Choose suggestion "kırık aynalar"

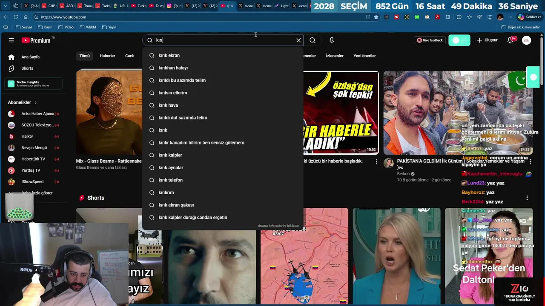223,167
